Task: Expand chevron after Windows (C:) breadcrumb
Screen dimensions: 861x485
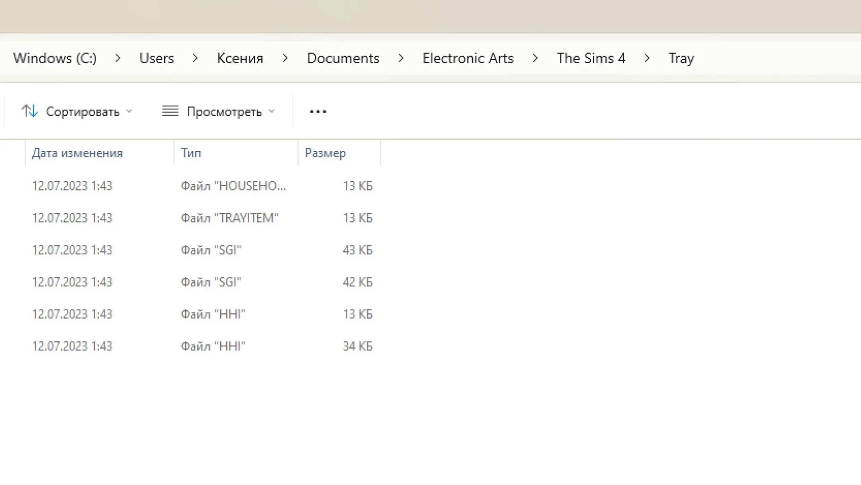Action: pyautogui.click(x=117, y=58)
